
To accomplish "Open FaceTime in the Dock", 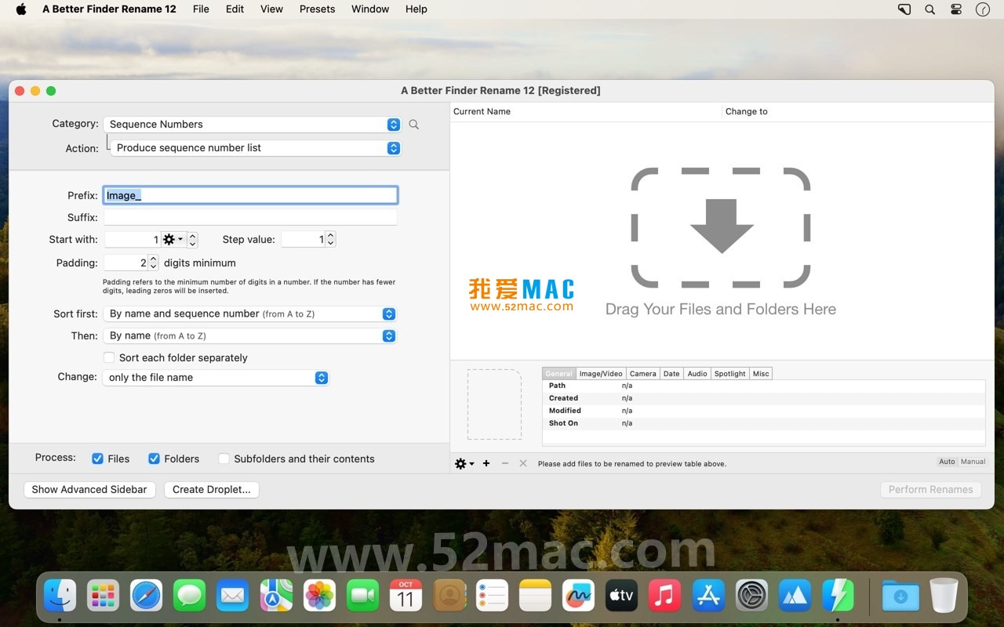I will click(362, 596).
